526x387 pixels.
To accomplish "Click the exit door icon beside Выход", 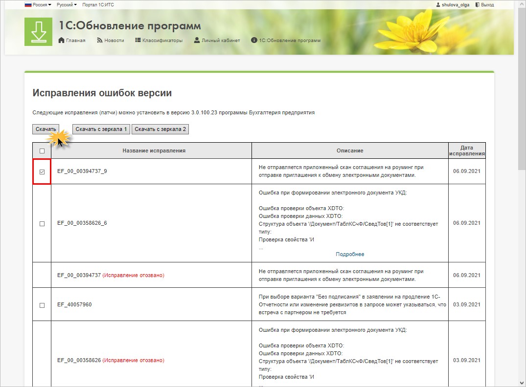I will (x=477, y=5).
